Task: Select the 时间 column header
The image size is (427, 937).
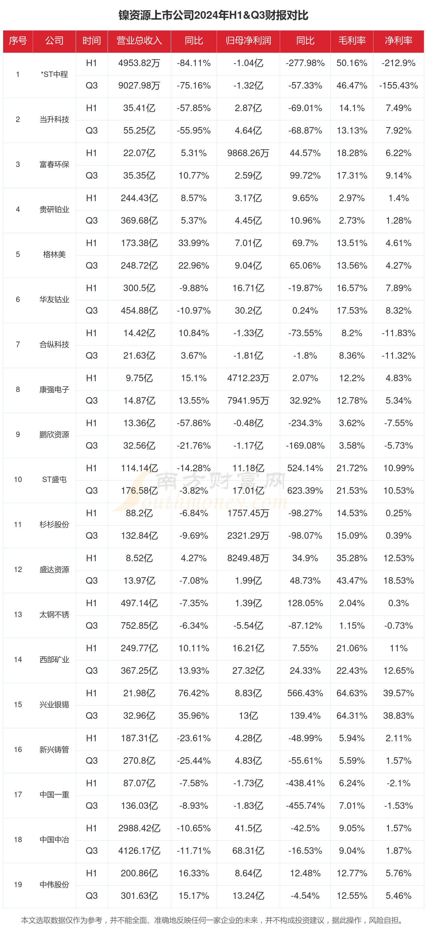Action: tap(92, 41)
